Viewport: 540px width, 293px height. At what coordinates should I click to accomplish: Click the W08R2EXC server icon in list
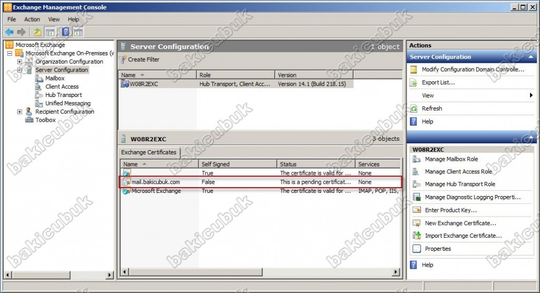point(124,84)
